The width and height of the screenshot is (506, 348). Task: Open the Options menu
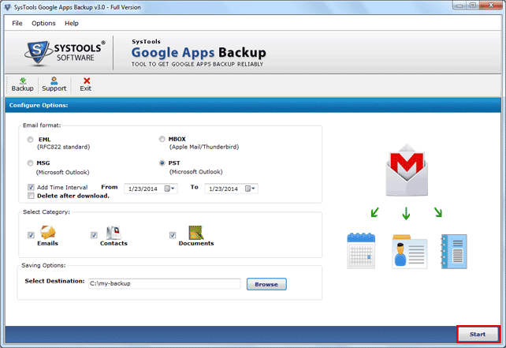[43, 23]
